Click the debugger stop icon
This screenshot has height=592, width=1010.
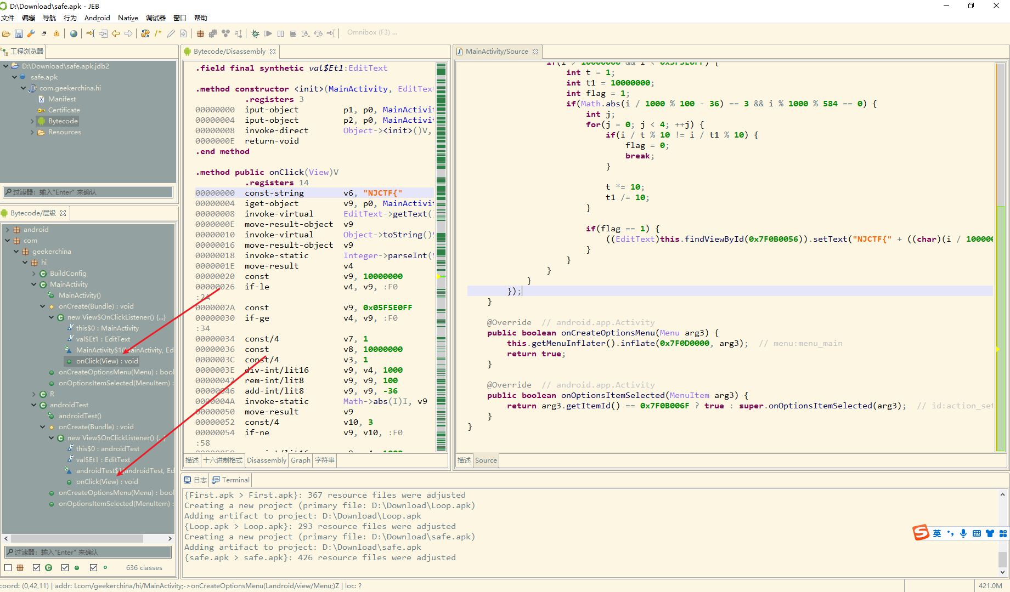[x=293, y=33]
